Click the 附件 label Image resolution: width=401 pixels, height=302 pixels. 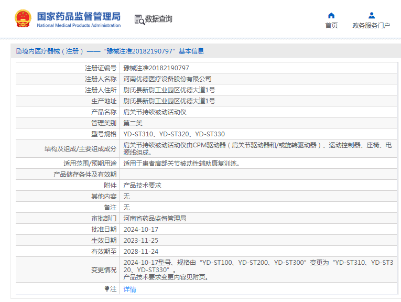pyautogui.click(x=110, y=186)
